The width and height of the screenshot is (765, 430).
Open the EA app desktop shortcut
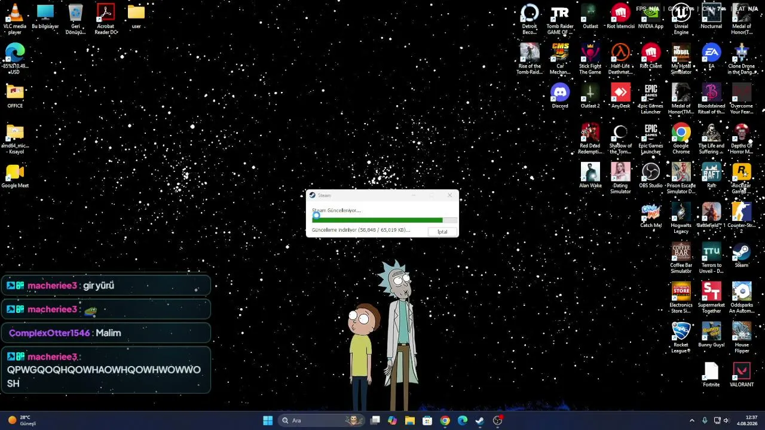711,57
